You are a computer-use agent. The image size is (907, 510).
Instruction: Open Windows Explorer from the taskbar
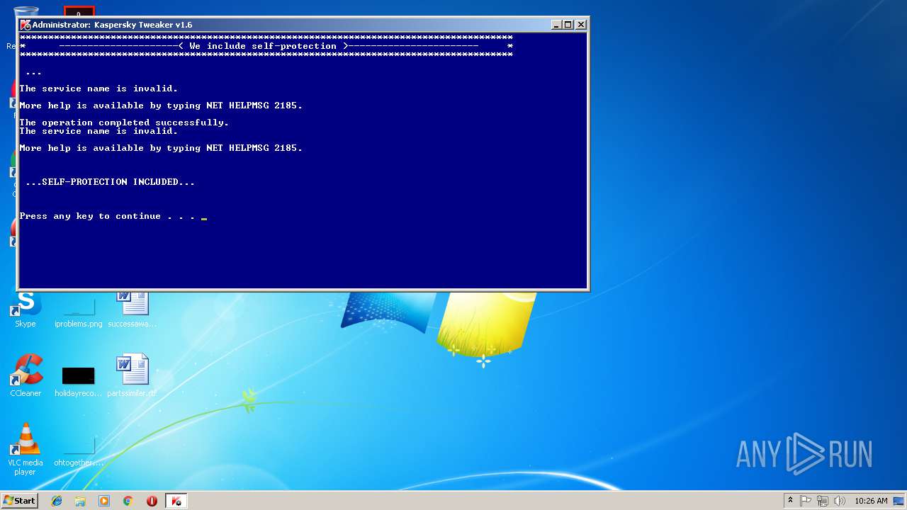[x=80, y=501]
